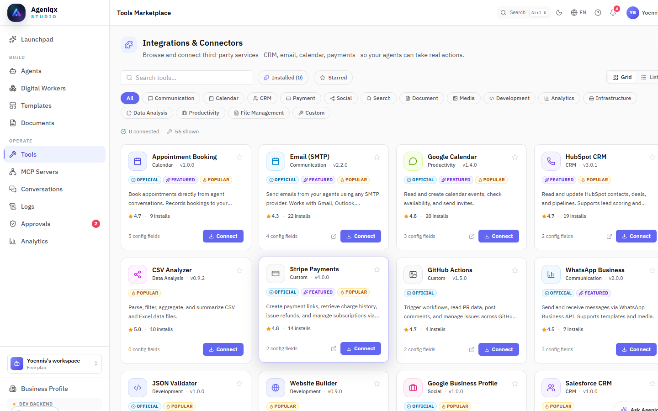Open the help question mark icon
Viewport: 658px width, 411px height.
598,13
